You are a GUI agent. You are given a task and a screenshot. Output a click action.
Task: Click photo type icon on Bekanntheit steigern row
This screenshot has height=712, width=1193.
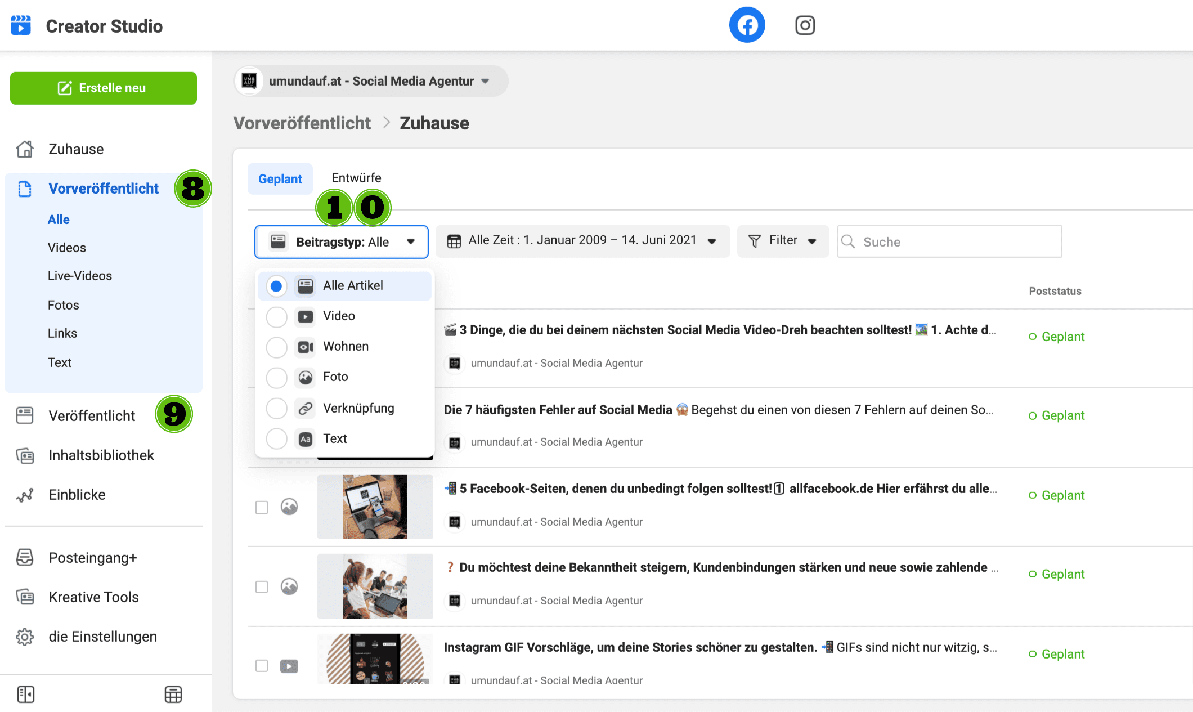(289, 586)
